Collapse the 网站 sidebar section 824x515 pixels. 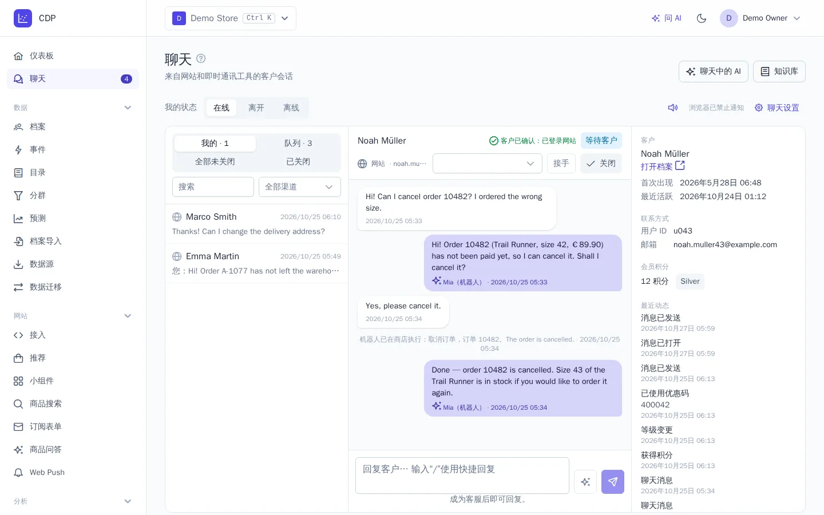tap(128, 316)
